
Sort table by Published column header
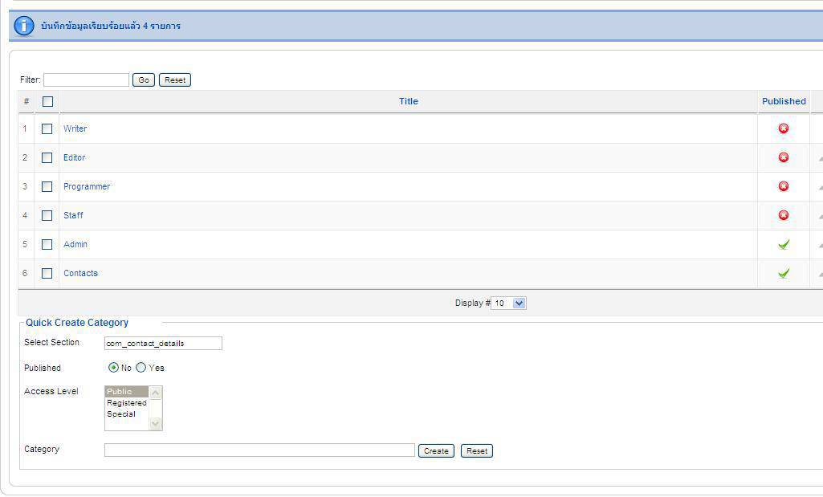pos(784,101)
